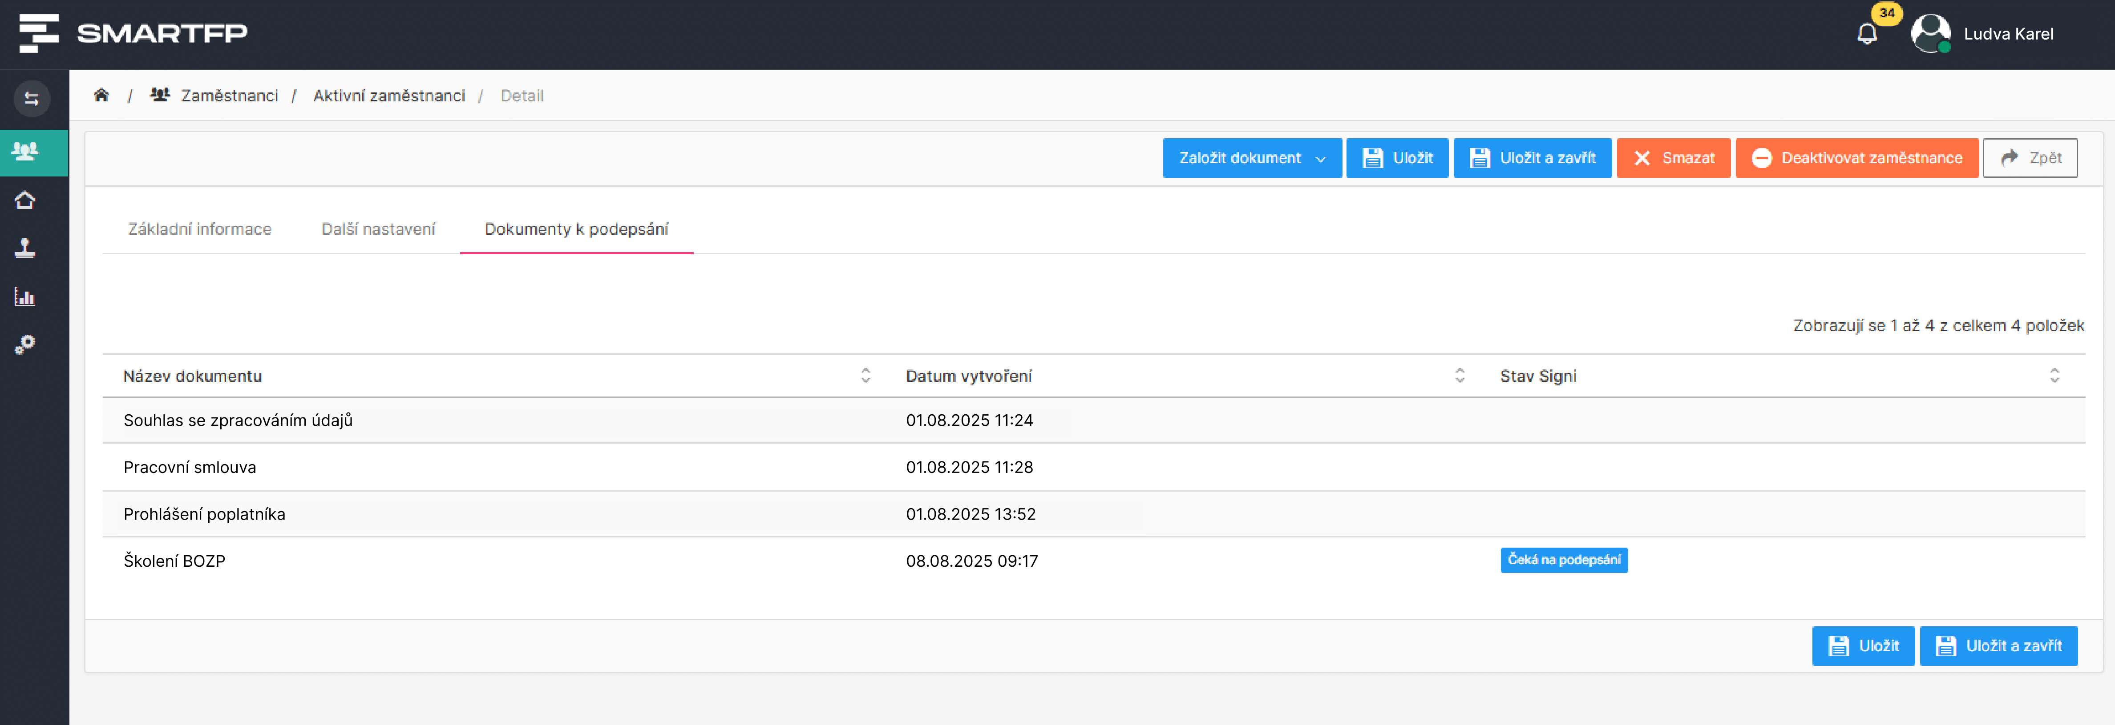
Task: Open the notifications bell
Action: [1866, 34]
